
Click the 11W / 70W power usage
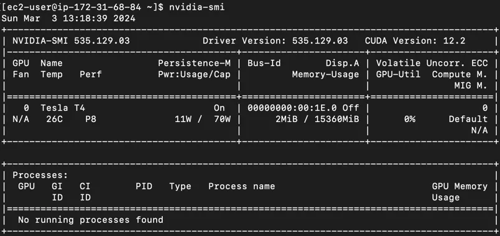point(203,119)
